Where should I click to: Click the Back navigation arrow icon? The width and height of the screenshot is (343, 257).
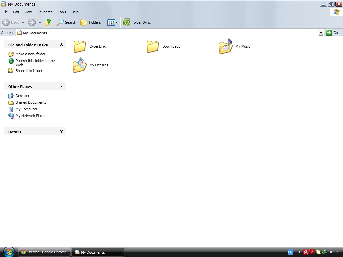point(6,22)
